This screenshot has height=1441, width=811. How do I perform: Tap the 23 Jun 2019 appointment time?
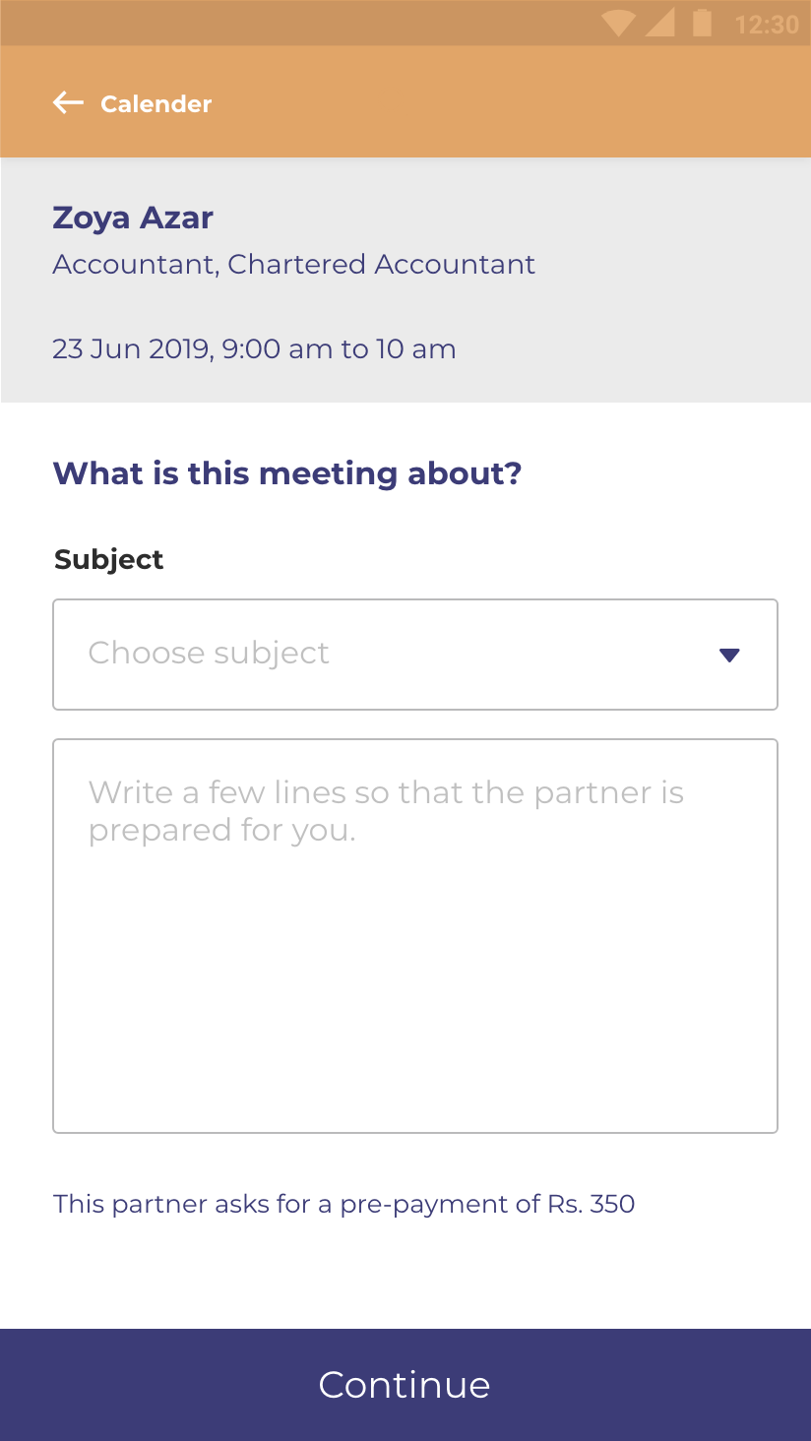[254, 349]
